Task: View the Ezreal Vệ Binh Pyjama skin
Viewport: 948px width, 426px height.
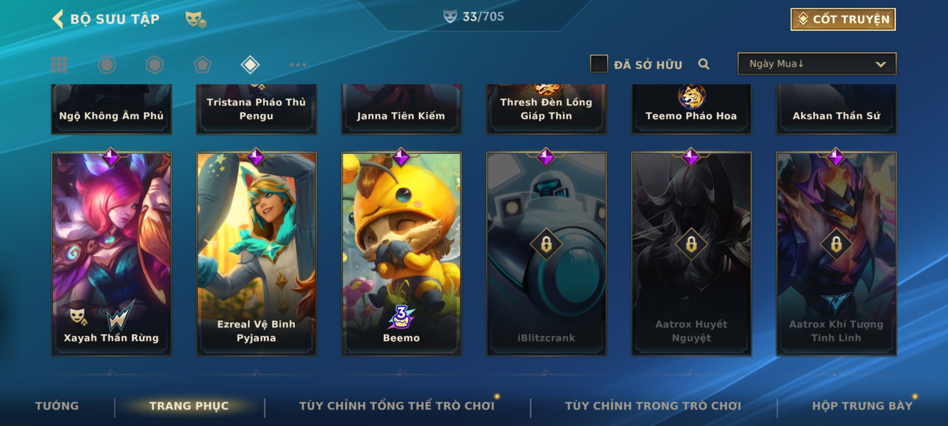Action: tap(256, 254)
